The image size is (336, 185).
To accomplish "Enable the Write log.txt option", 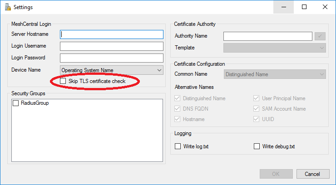I will pyautogui.click(x=178, y=146).
